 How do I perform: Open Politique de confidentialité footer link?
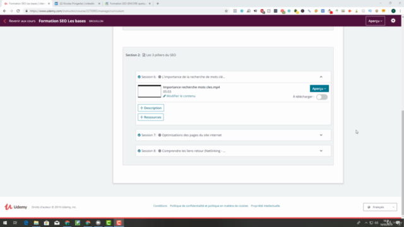click(209, 206)
